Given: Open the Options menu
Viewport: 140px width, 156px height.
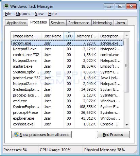Looking at the screenshot, I should pyautogui.click(x=23, y=14).
